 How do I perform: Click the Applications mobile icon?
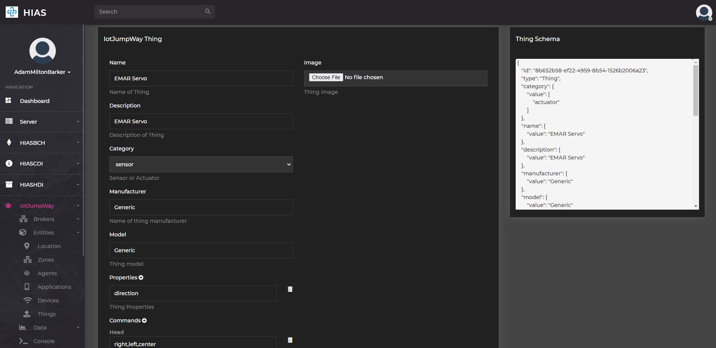pos(27,287)
